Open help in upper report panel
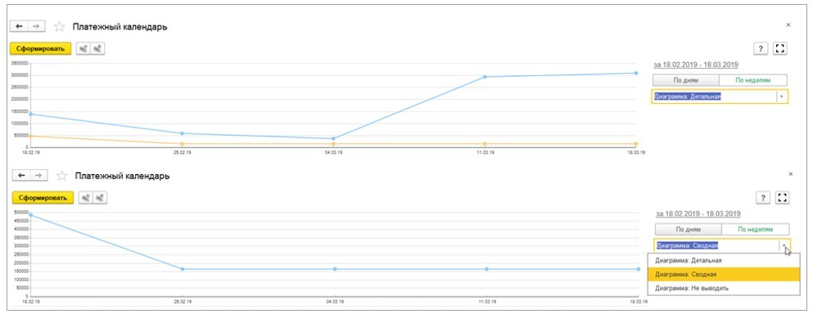This screenshot has width=813, height=314. [x=760, y=49]
